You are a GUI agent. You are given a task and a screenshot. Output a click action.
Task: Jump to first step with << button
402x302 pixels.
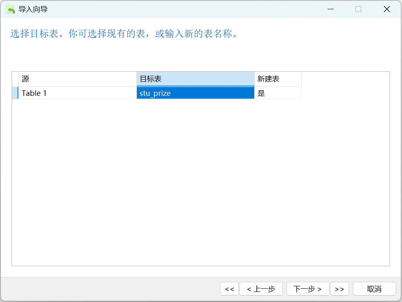point(229,289)
